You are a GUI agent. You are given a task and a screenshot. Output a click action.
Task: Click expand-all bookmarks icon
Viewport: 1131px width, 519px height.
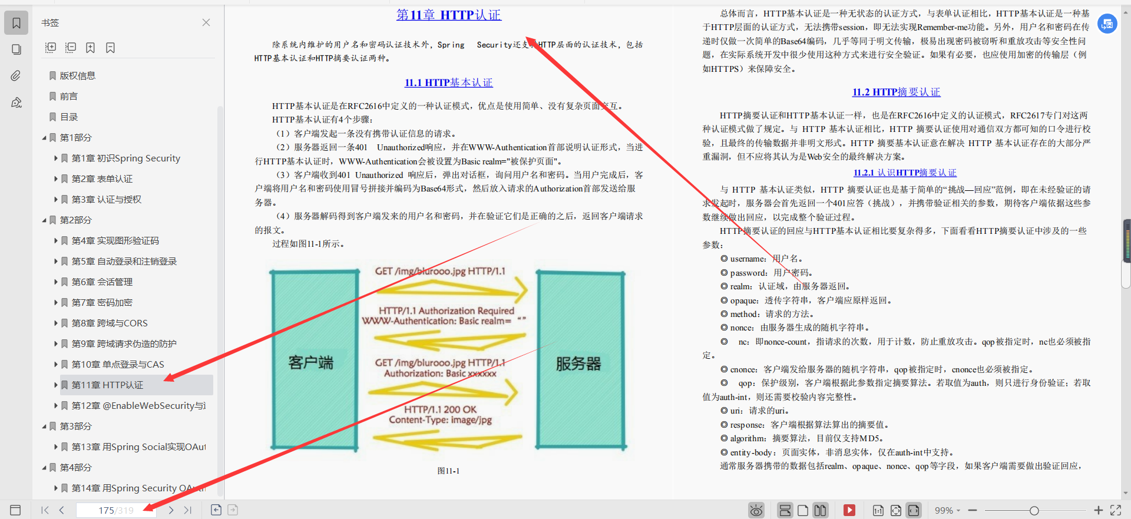coord(51,48)
